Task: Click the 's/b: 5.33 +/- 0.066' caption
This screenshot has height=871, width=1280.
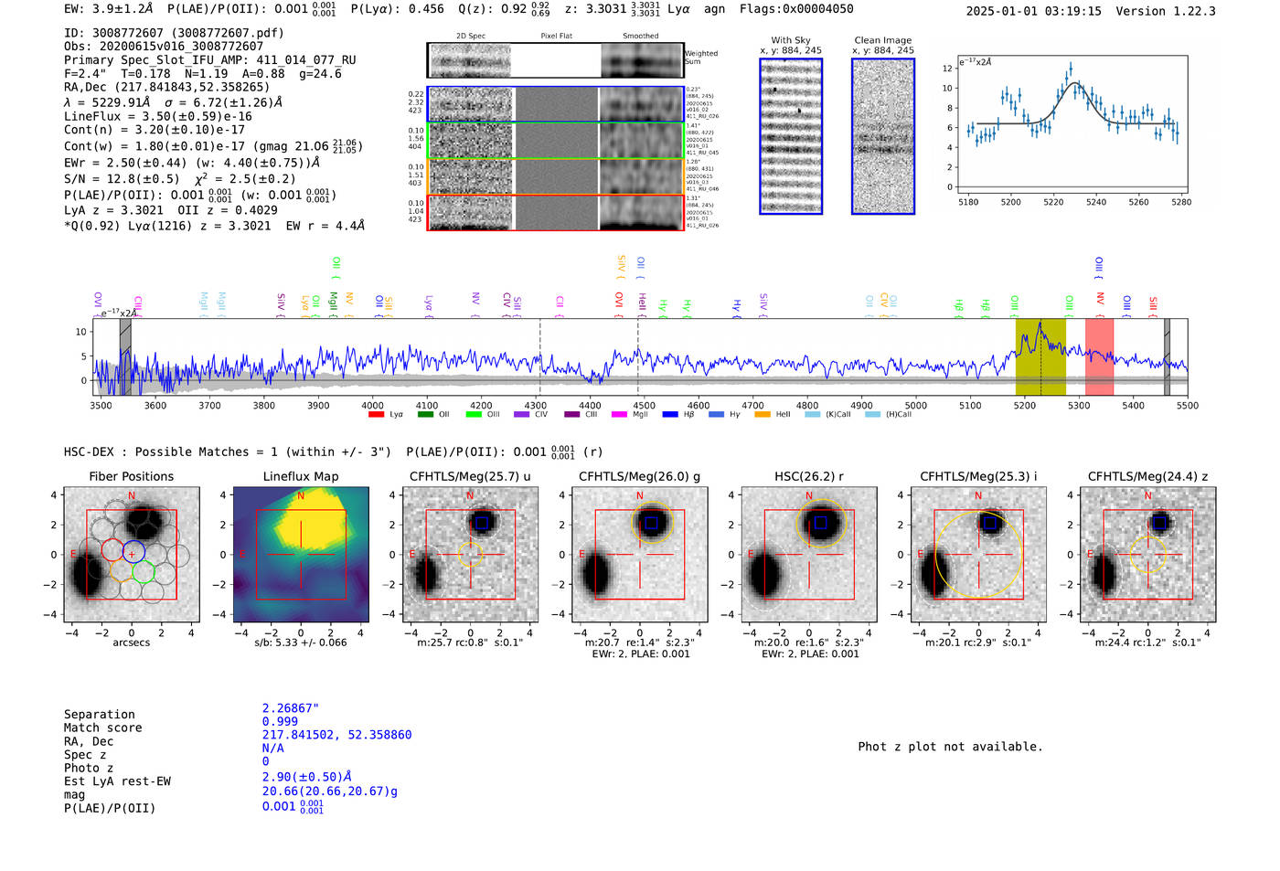Action: 301,643
